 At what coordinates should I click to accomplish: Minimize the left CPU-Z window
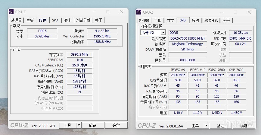point(94,12)
